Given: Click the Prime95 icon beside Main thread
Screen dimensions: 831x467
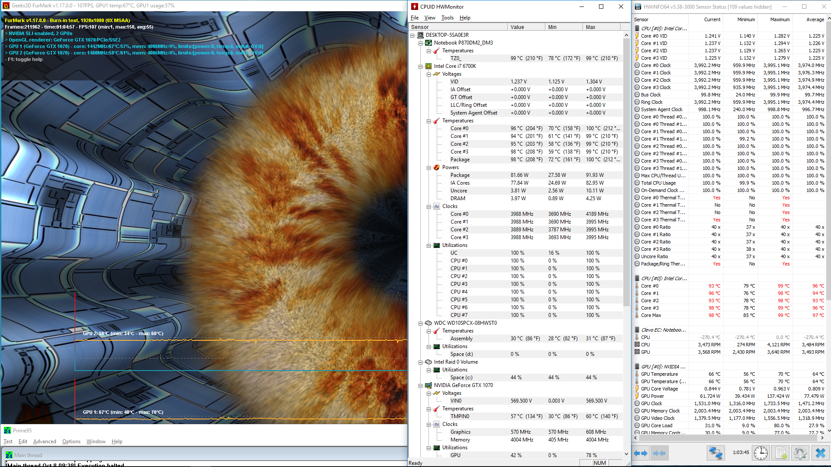Looking at the screenshot, I should click(x=9, y=455).
